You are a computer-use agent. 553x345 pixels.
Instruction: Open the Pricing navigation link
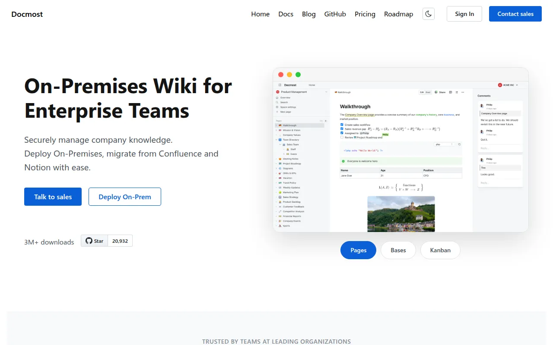365,14
